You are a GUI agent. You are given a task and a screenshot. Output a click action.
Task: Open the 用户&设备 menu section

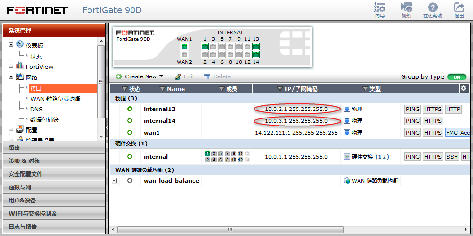[54, 201]
